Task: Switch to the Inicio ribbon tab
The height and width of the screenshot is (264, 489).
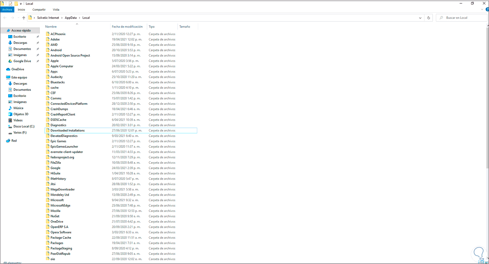Action: (22, 10)
